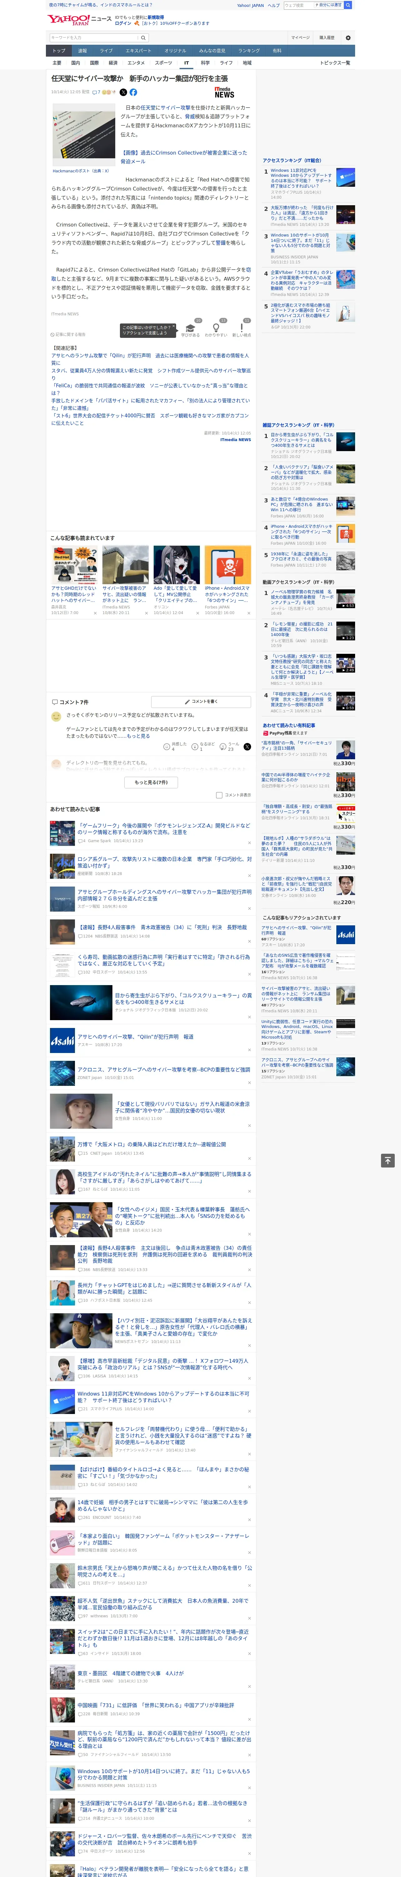Share the article on Facebook
Viewport: 401px width, 1877px height.
tap(133, 93)
